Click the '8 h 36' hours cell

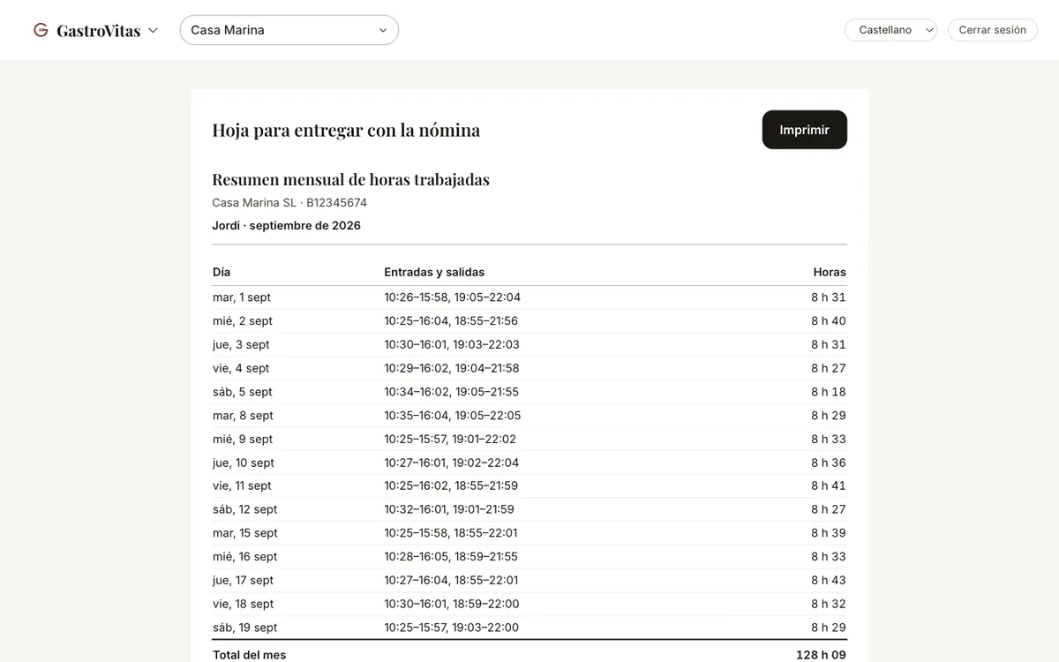point(829,463)
